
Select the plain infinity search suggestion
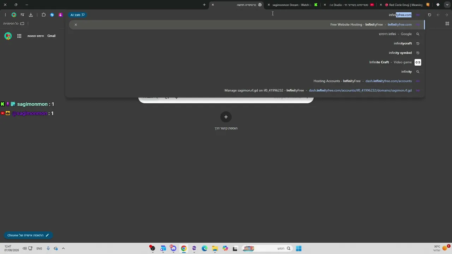click(x=246, y=72)
